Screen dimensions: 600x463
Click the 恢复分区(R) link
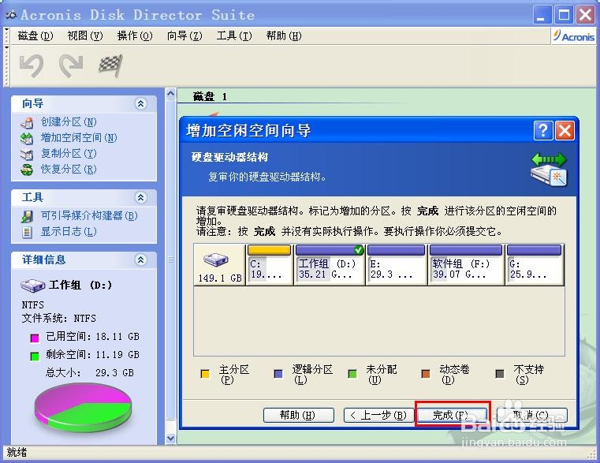coord(69,170)
